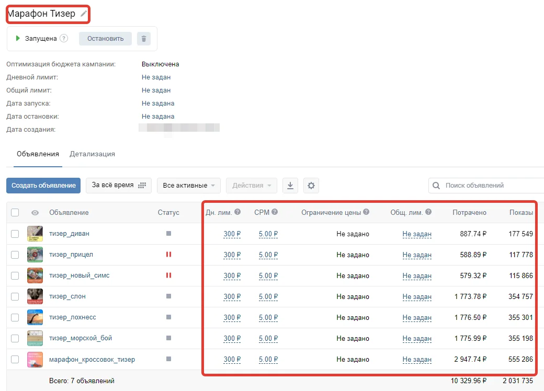
Task: Click help icon beside Ограничение цены
Action: (x=366, y=212)
